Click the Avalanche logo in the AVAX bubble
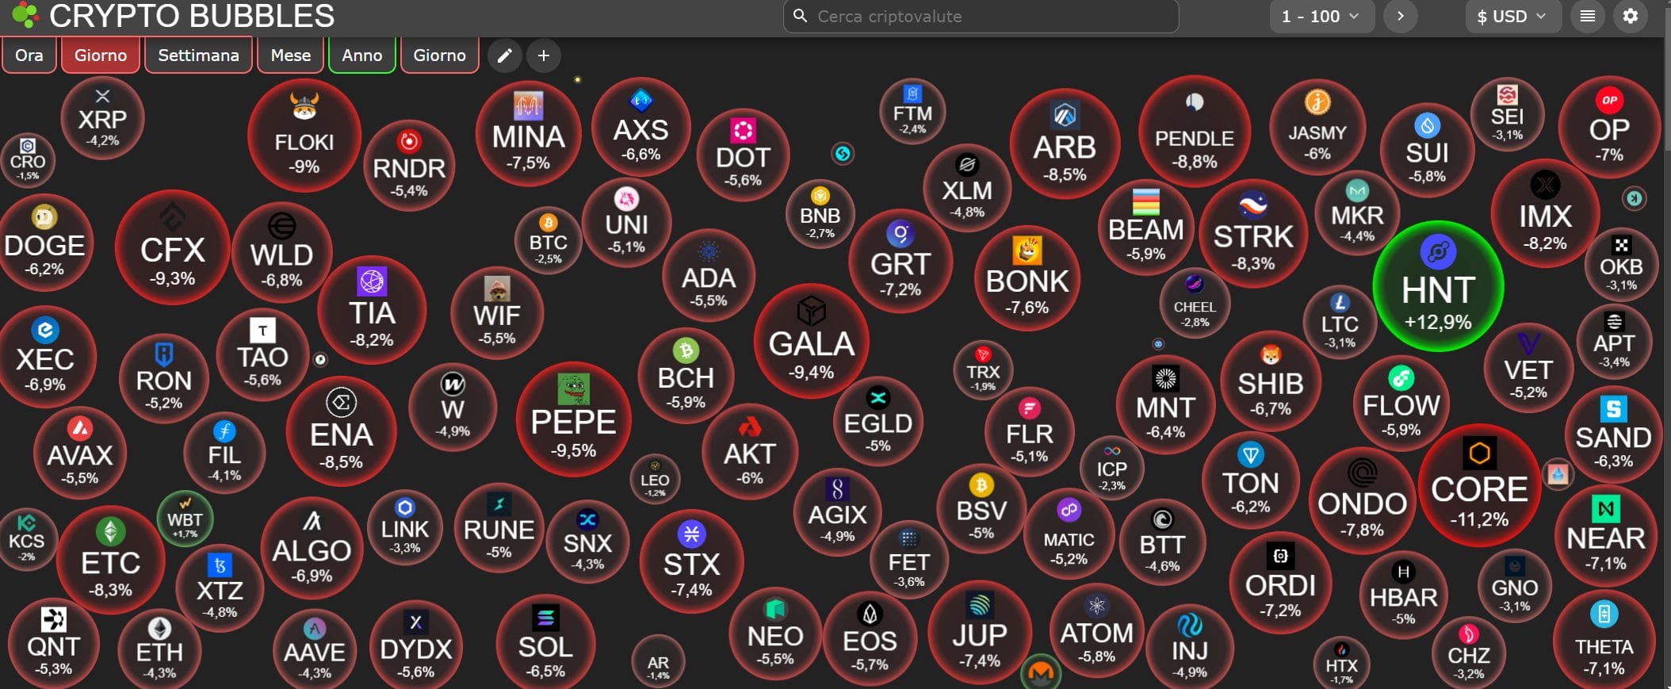 tap(80, 428)
